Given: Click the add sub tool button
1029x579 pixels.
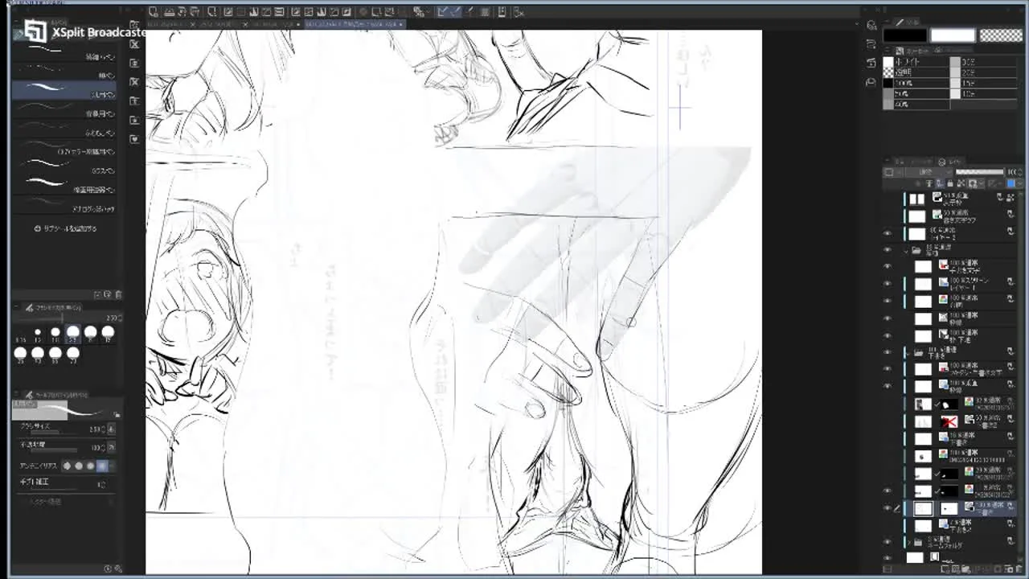Looking at the screenshot, I should tap(97, 295).
